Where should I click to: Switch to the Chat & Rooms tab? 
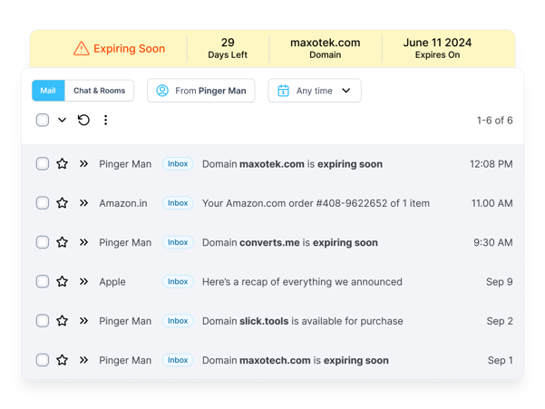tap(99, 91)
